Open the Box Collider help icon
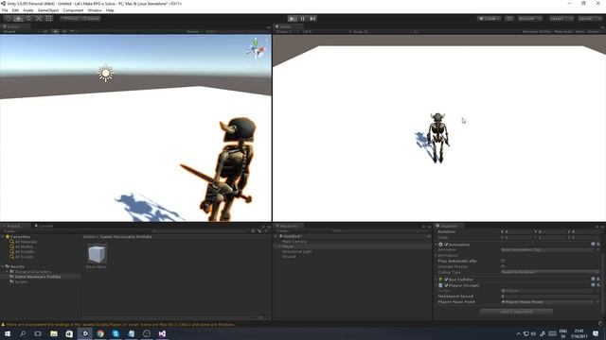 click(x=594, y=280)
